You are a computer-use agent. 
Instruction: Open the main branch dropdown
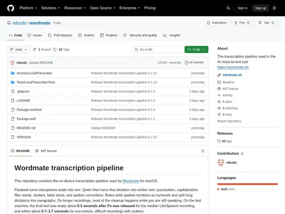pos(19,49)
